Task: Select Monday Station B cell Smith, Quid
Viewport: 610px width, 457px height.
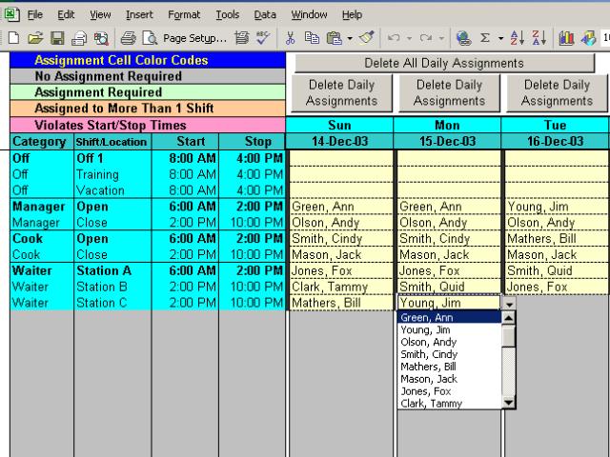Action: click(449, 287)
